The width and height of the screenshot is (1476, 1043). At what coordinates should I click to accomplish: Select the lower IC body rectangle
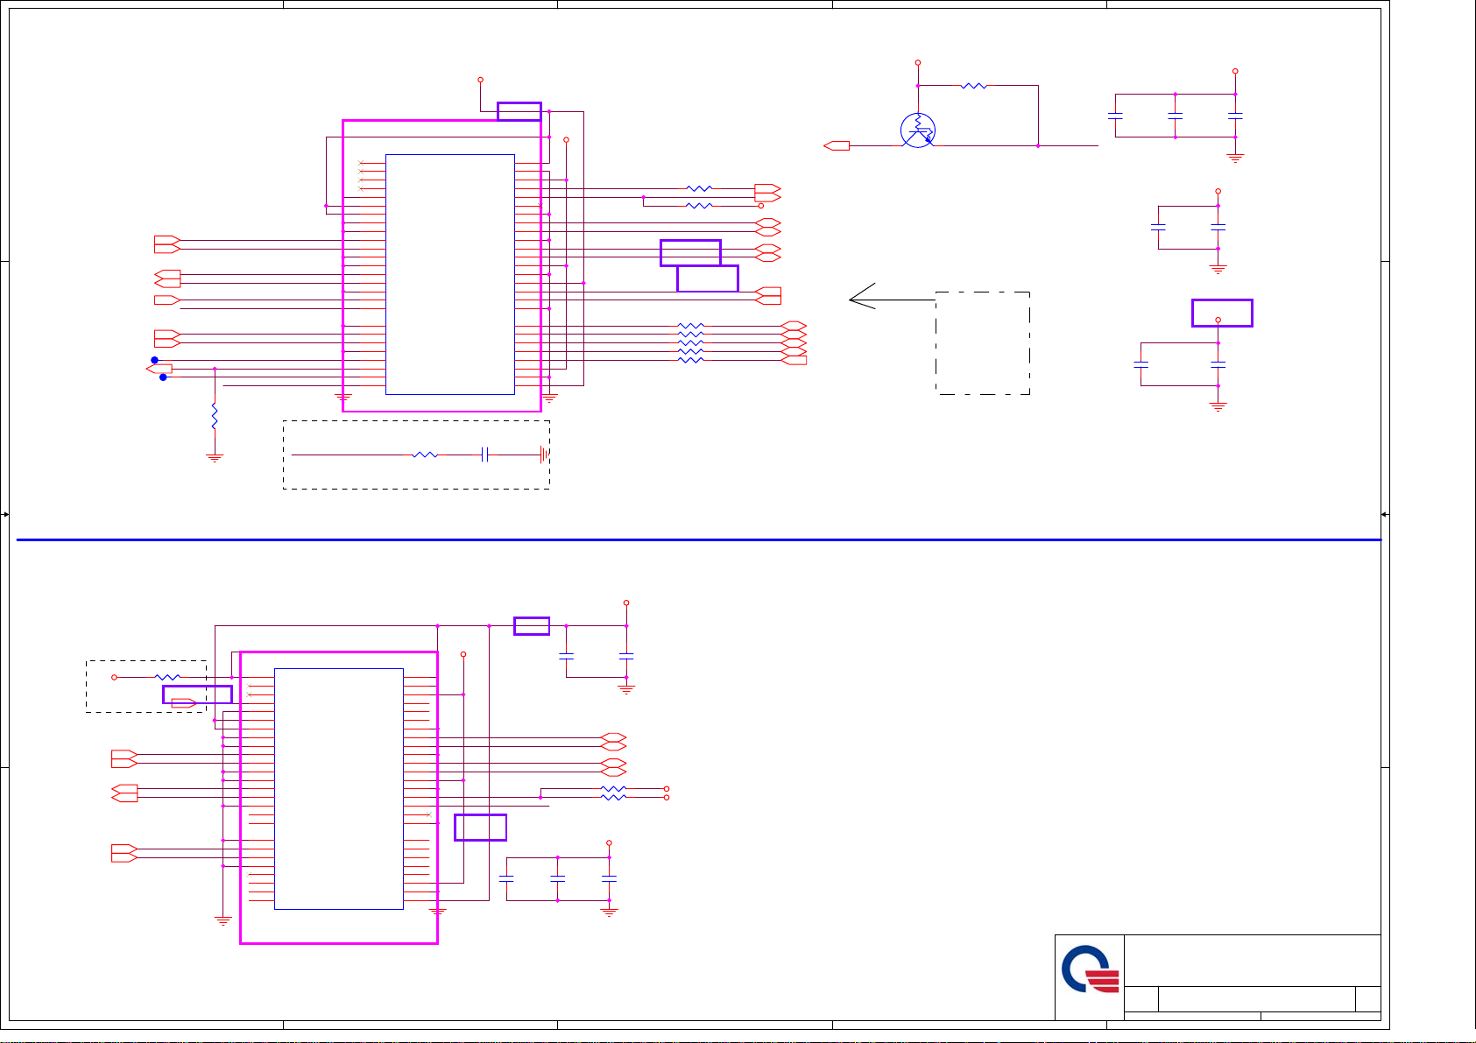(339, 789)
